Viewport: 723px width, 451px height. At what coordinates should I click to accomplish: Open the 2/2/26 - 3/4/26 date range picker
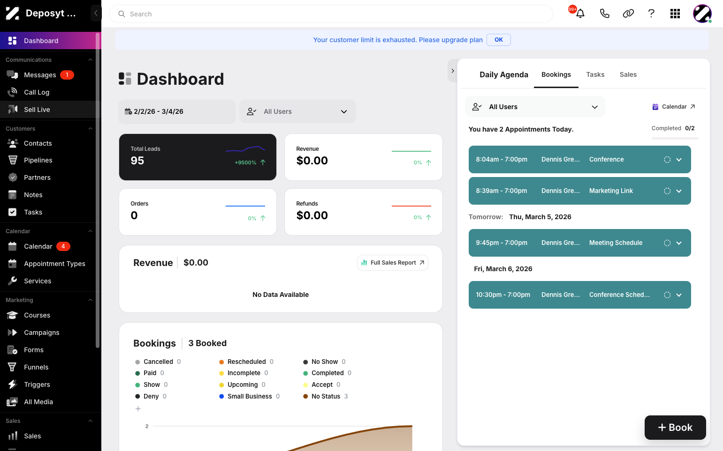(177, 111)
